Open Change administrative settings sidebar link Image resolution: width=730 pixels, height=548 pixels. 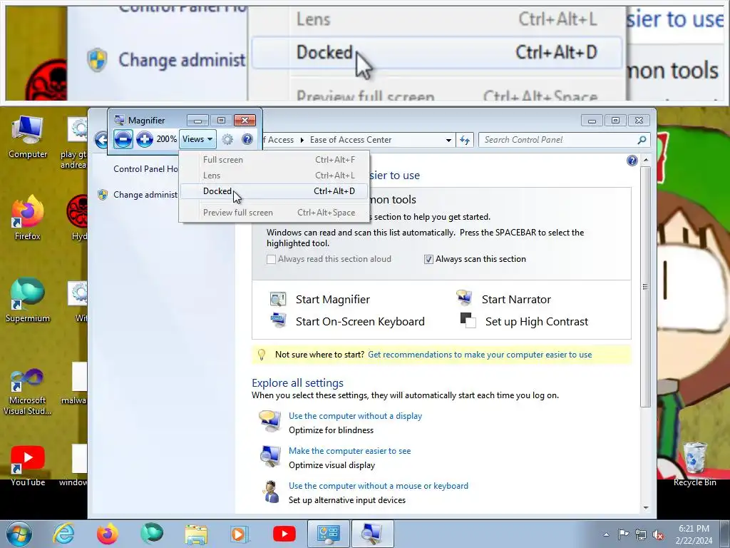tap(145, 195)
